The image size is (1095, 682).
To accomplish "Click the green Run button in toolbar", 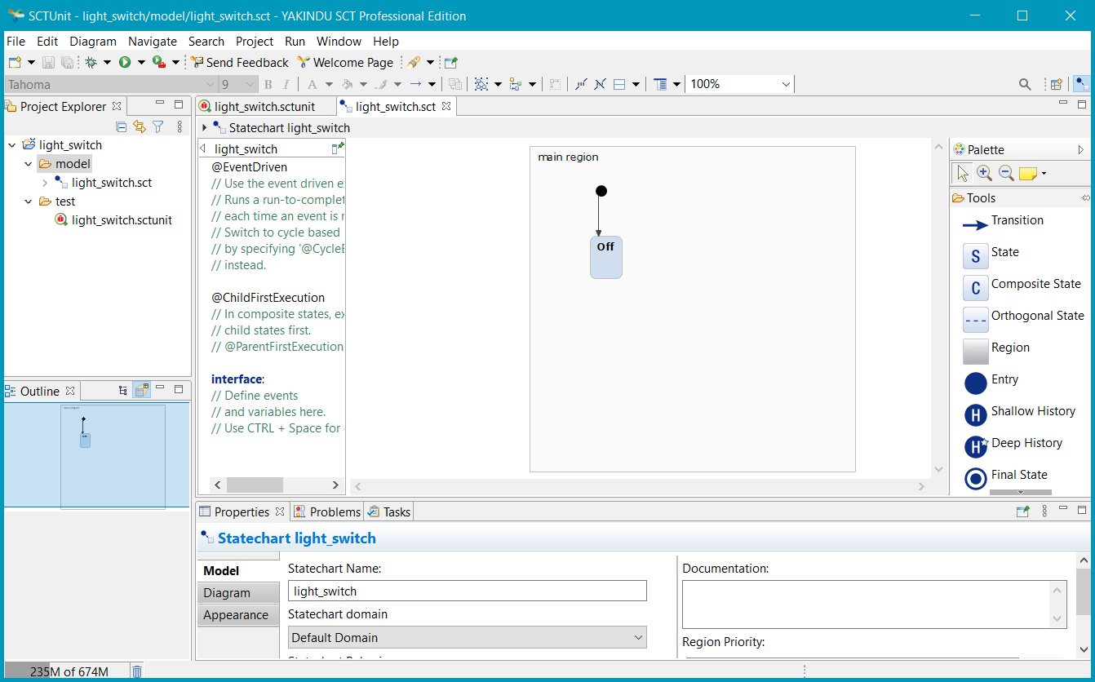I will tap(125, 62).
